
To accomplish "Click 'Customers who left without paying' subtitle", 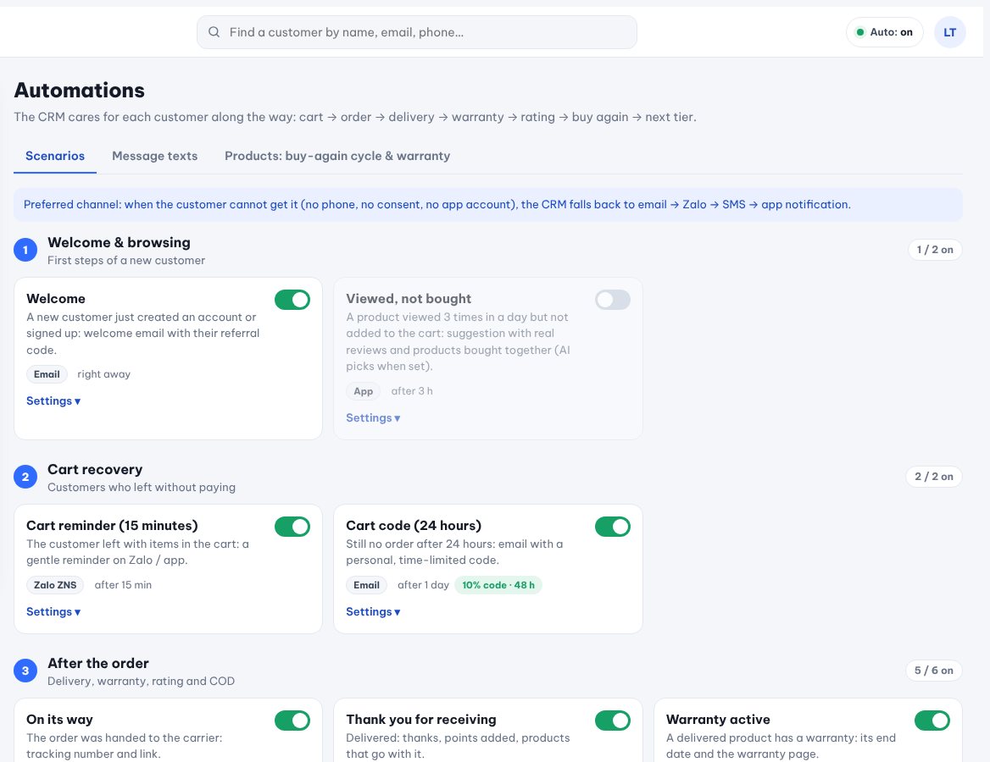I will click(x=142, y=487).
